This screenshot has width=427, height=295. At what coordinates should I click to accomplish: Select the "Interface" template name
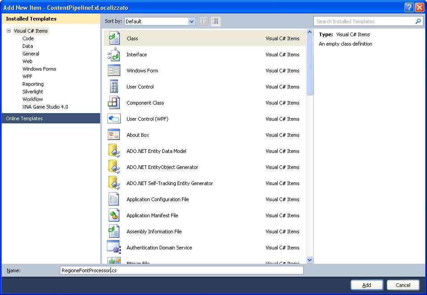point(136,55)
